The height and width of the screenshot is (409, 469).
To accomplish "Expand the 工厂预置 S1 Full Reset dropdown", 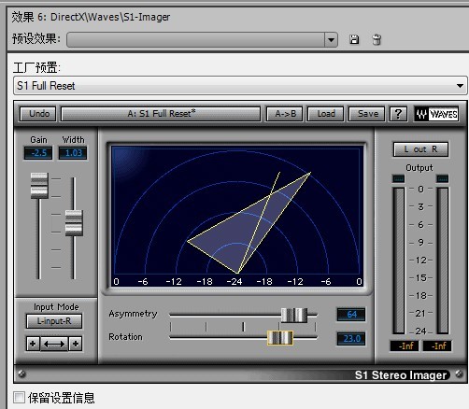I will 240,86.
